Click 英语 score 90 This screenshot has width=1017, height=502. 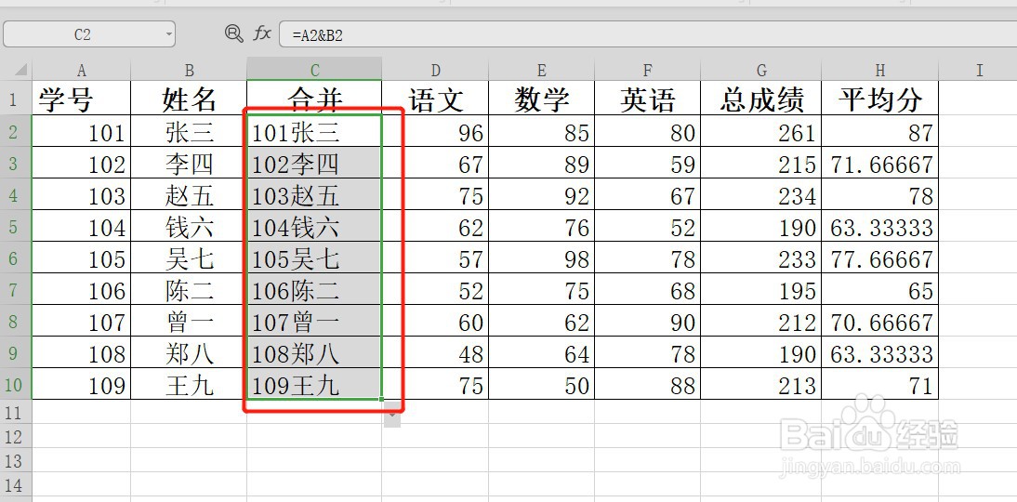coord(647,322)
